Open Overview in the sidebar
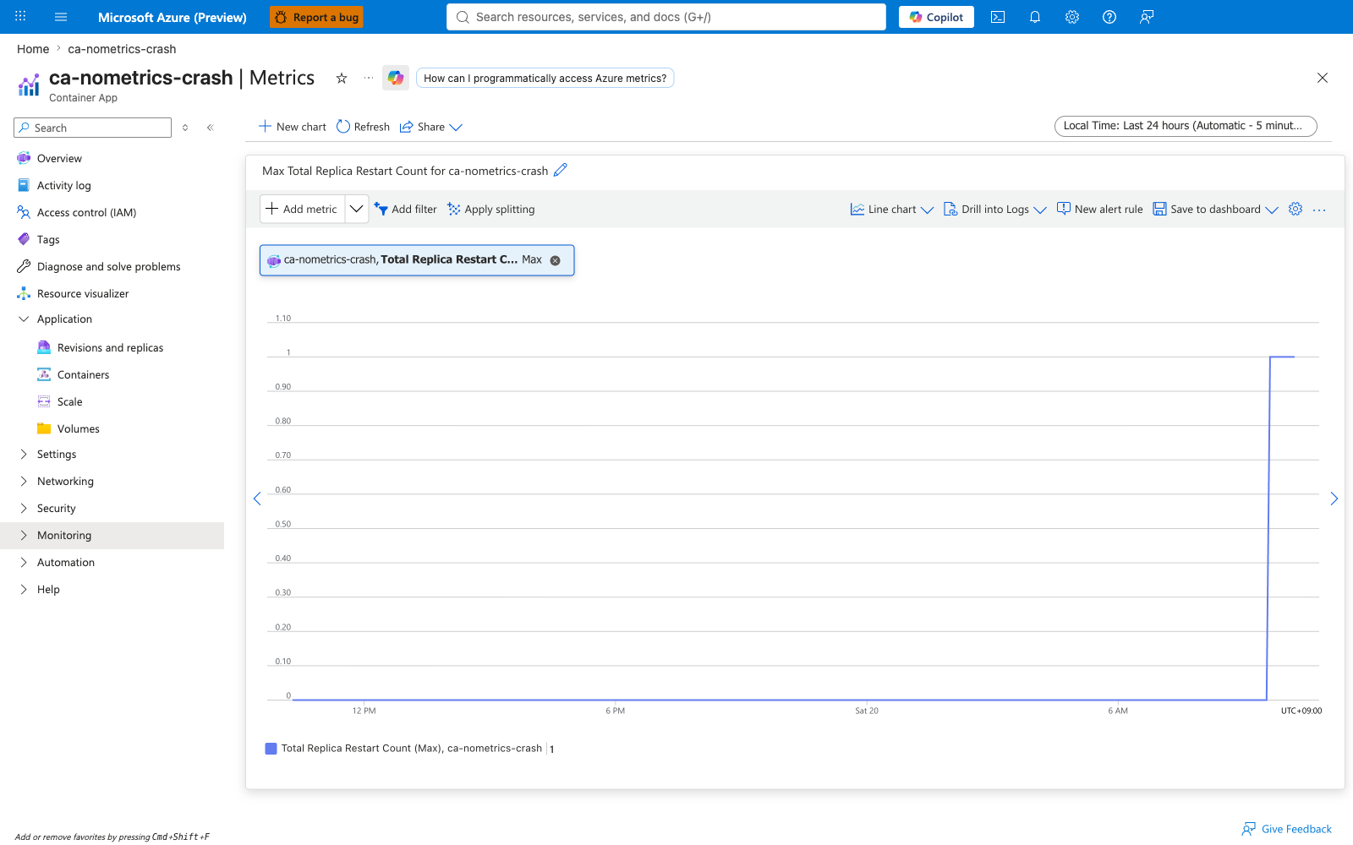This screenshot has width=1353, height=845. (59, 158)
